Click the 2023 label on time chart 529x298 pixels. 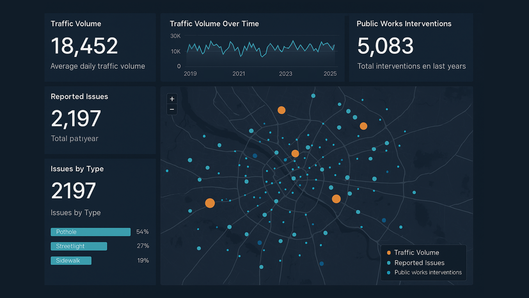285,74
